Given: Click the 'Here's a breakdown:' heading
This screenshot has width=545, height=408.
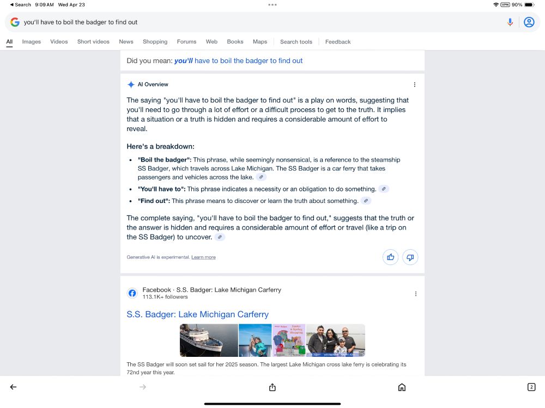Looking at the screenshot, I should pyautogui.click(x=160, y=146).
